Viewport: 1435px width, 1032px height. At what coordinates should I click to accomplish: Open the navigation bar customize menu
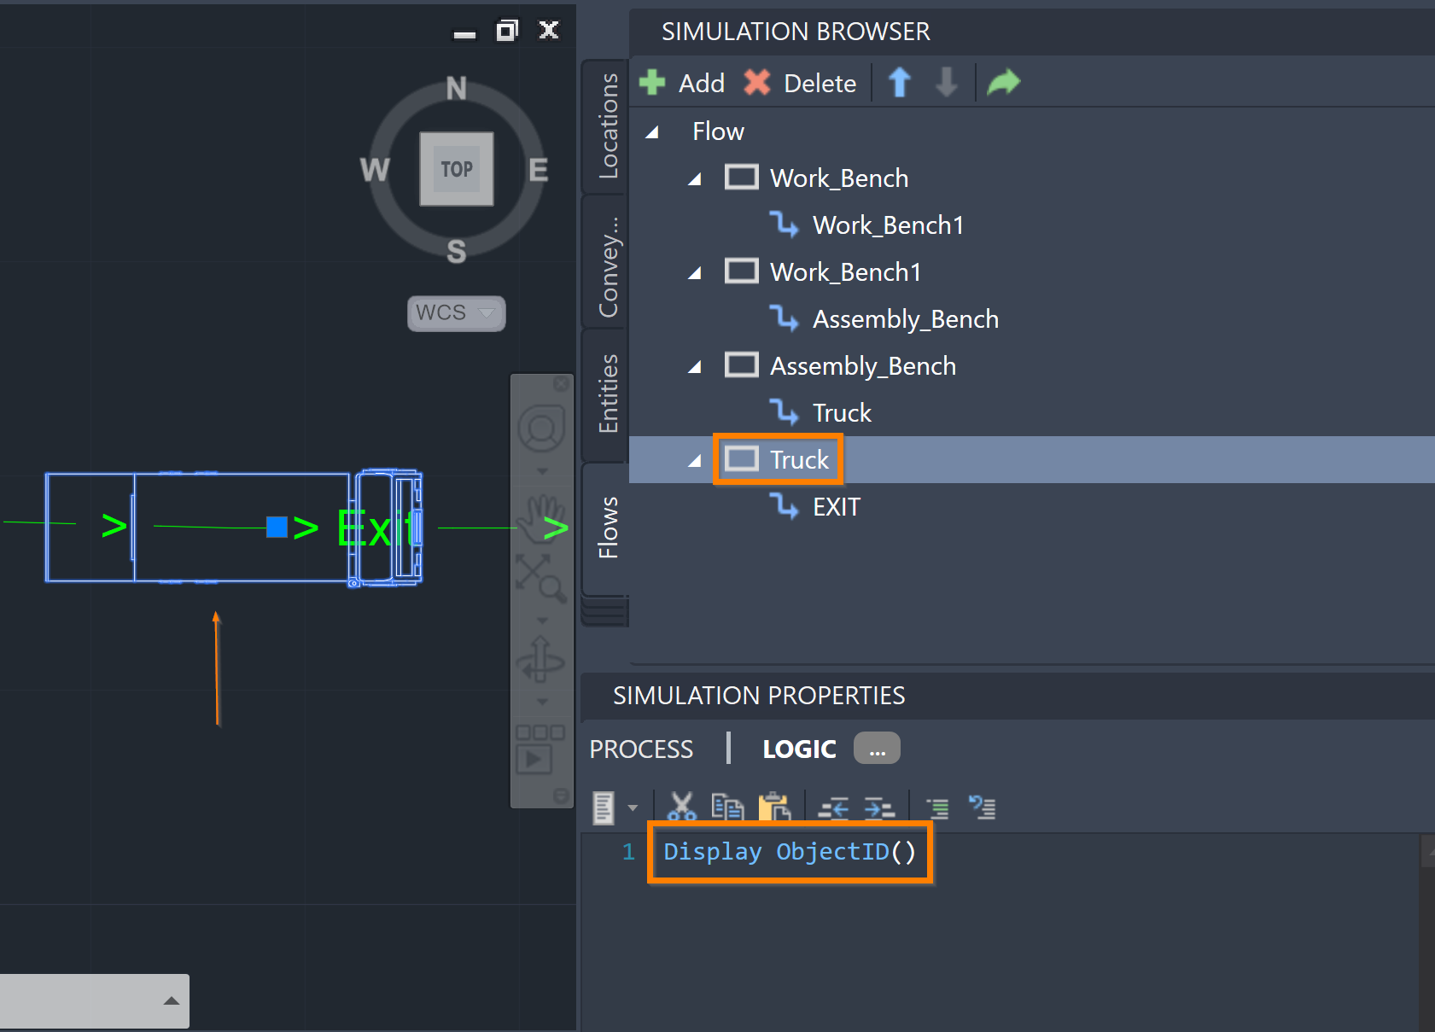coord(561,796)
